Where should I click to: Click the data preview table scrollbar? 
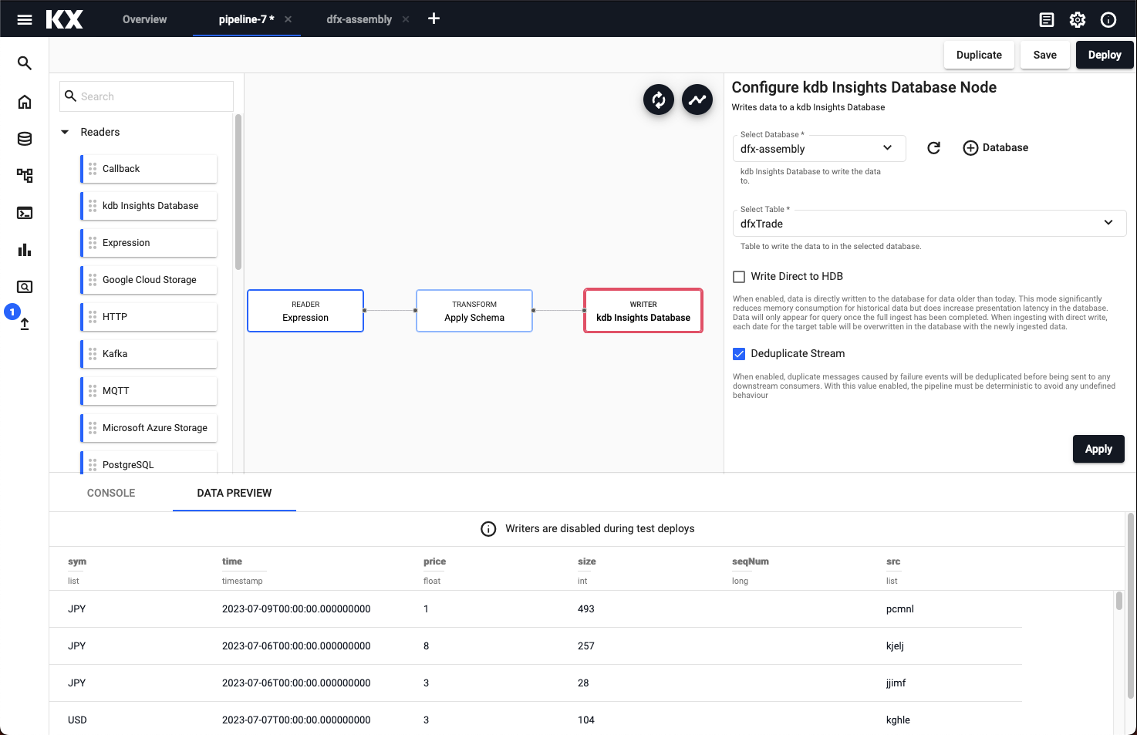click(x=1118, y=601)
